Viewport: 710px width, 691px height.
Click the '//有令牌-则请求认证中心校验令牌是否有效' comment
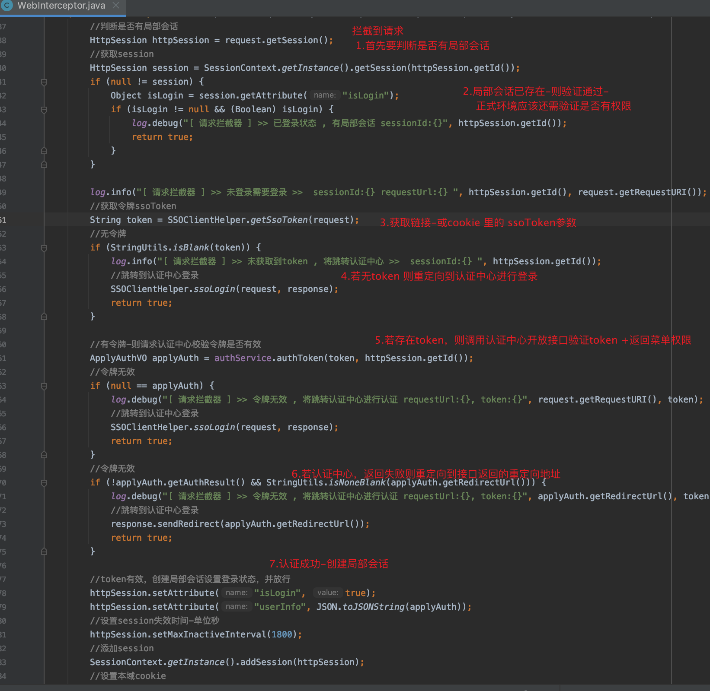point(176,344)
